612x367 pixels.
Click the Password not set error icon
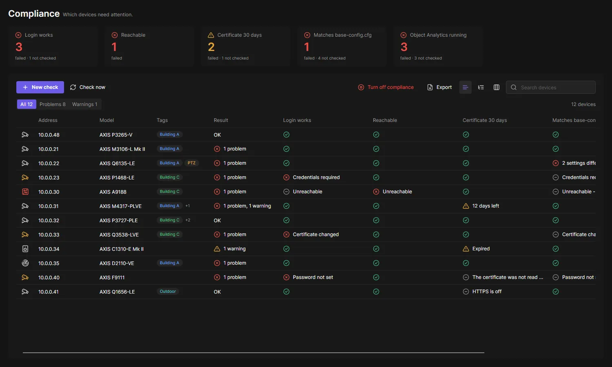pos(286,277)
